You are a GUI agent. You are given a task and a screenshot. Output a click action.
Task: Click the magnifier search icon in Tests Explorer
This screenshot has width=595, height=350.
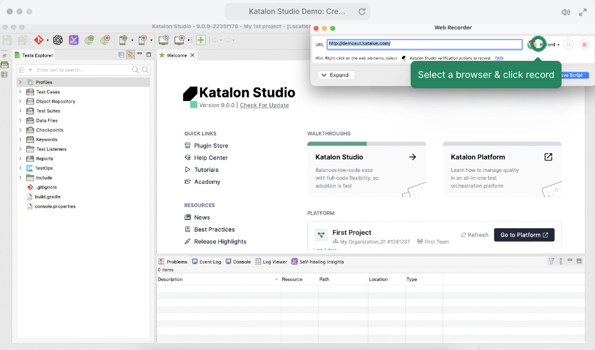coord(135,70)
